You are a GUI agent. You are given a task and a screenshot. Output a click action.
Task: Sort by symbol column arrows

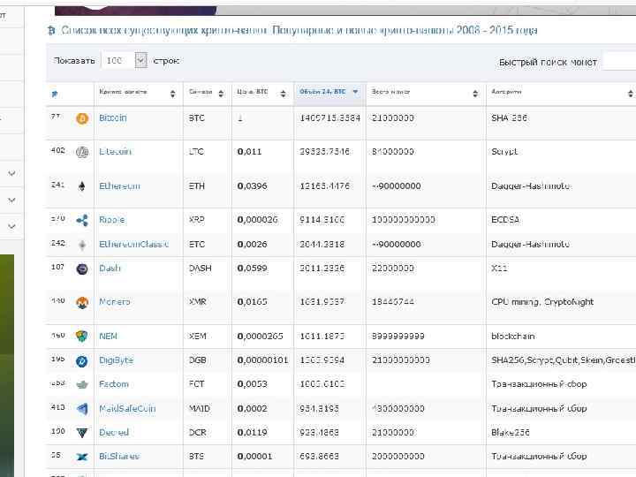pyautogui.click(x=221, y=94)
